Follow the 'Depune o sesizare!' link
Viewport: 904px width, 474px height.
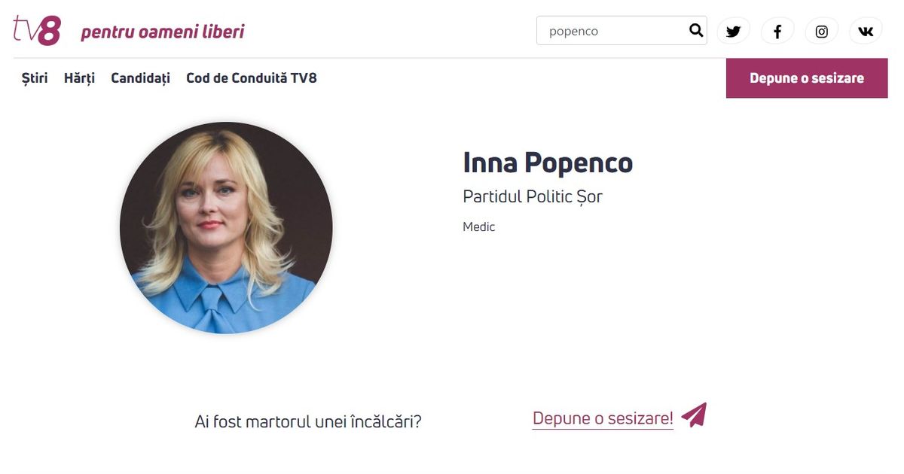pos(603,419)
